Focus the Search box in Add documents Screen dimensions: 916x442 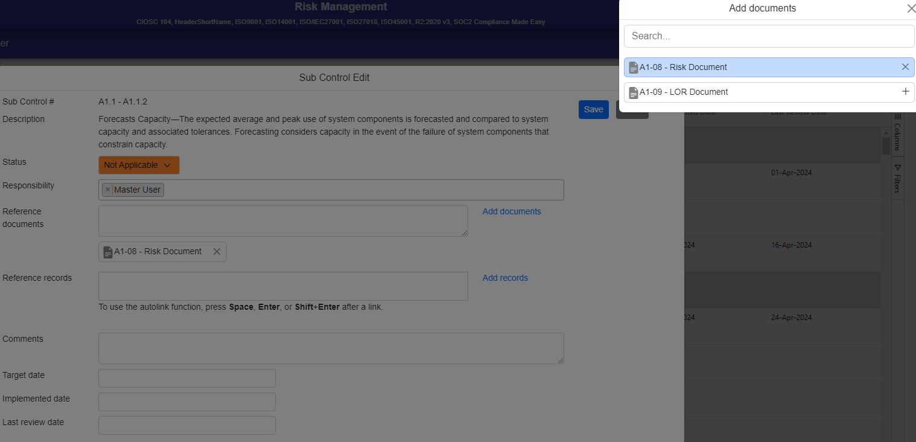769,36
